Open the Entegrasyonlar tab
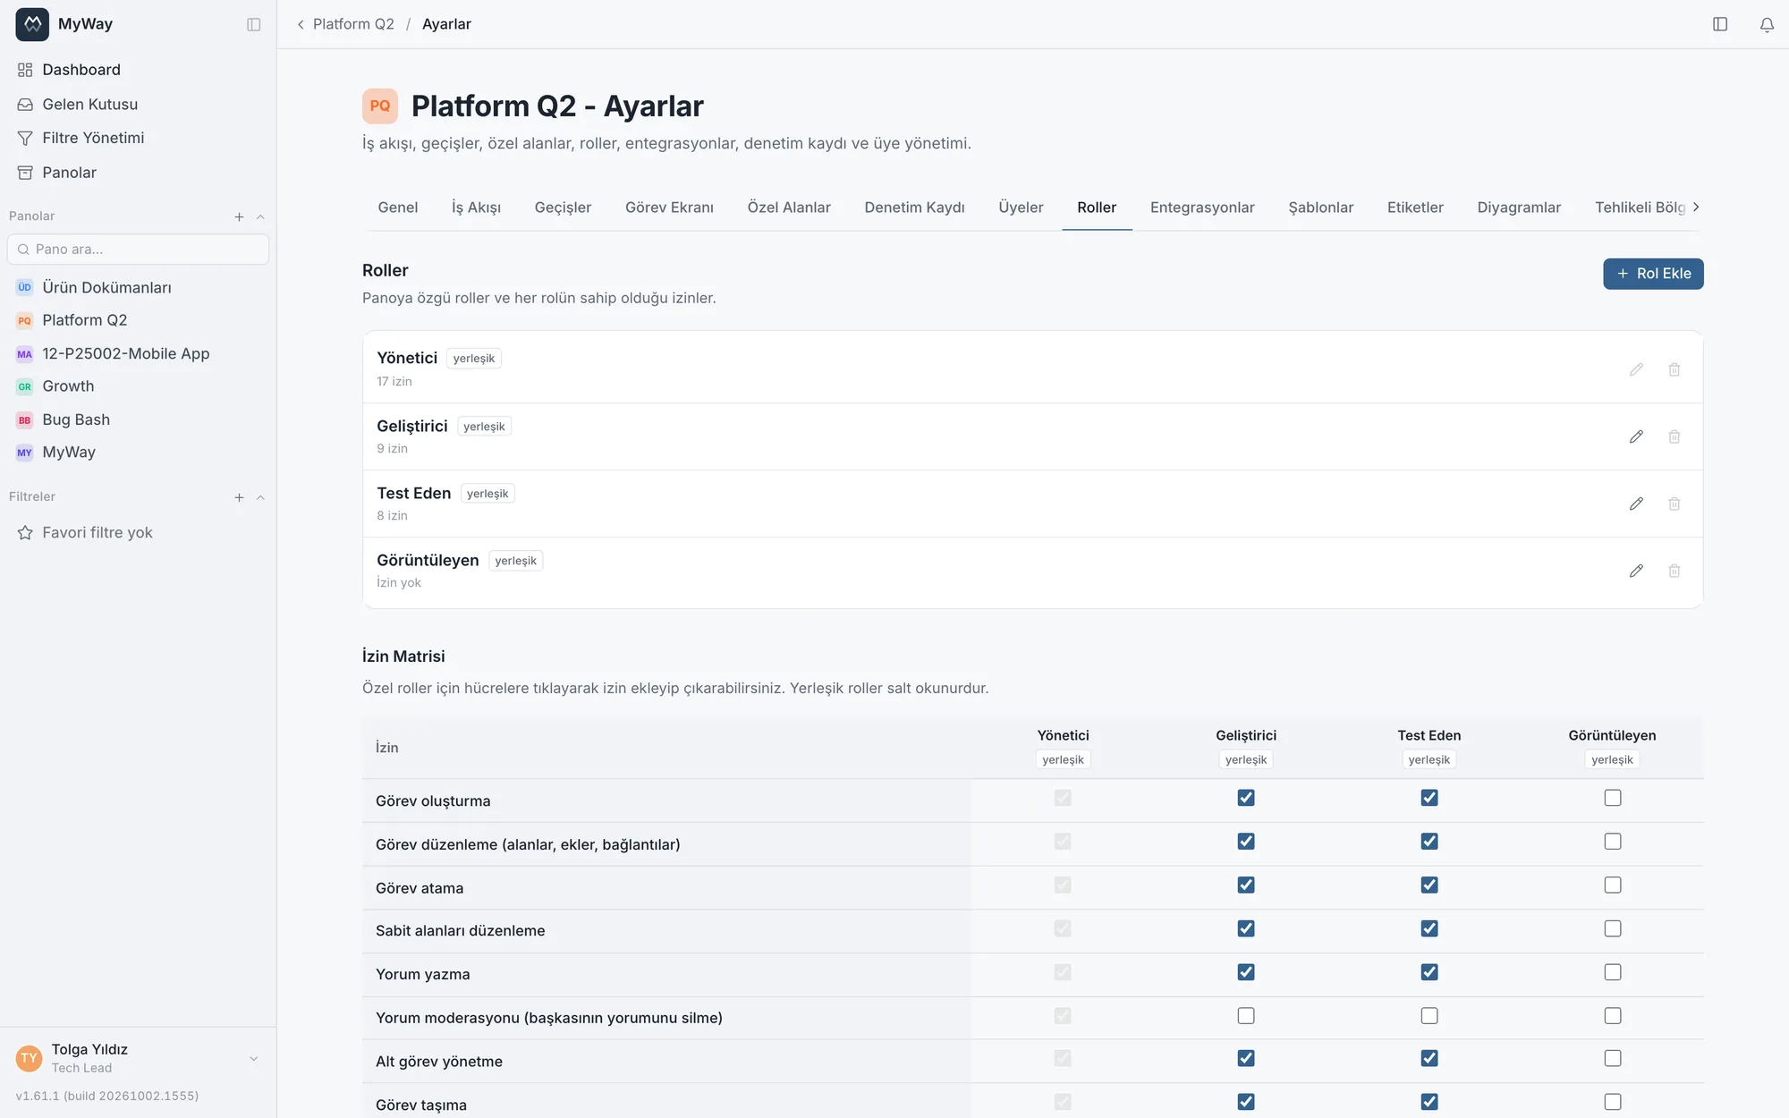Viewport: 1789px width, 1118px height. coord(1202,208)
